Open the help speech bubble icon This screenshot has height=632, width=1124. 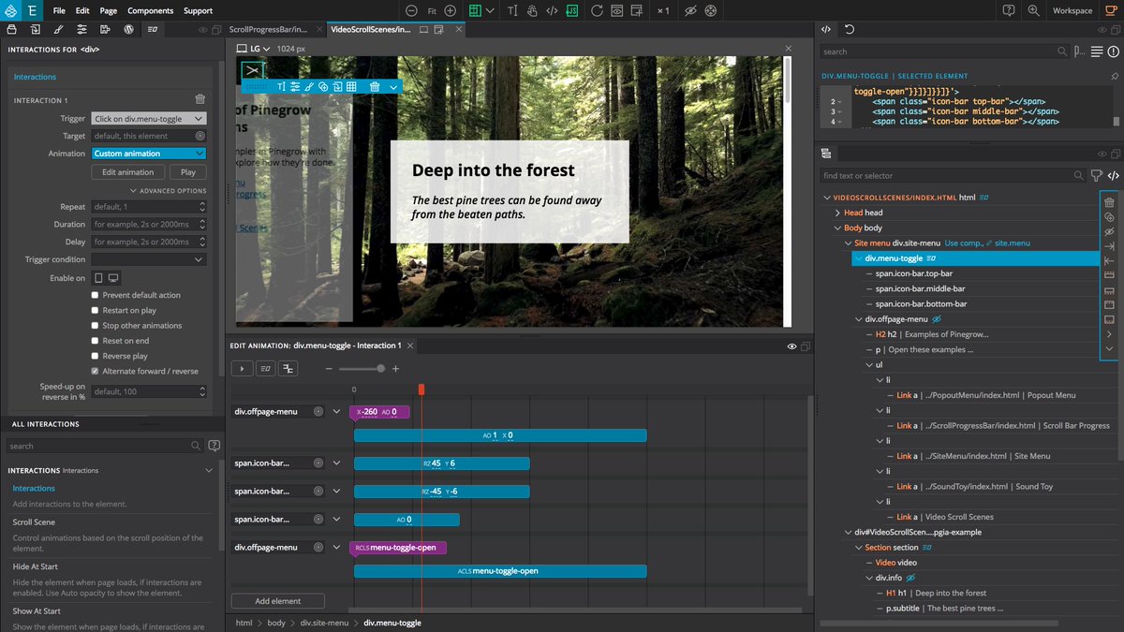click(x=1009, y=10)
